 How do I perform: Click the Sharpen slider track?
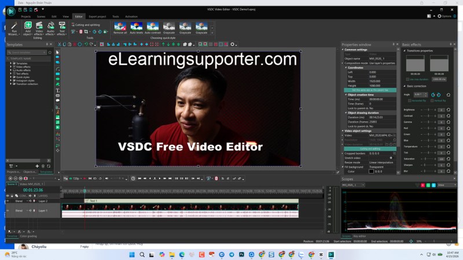[x=428, y=165]
